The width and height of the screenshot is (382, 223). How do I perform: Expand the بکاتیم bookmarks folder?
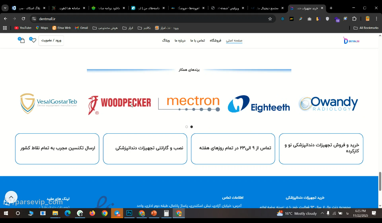coord(144,28)
